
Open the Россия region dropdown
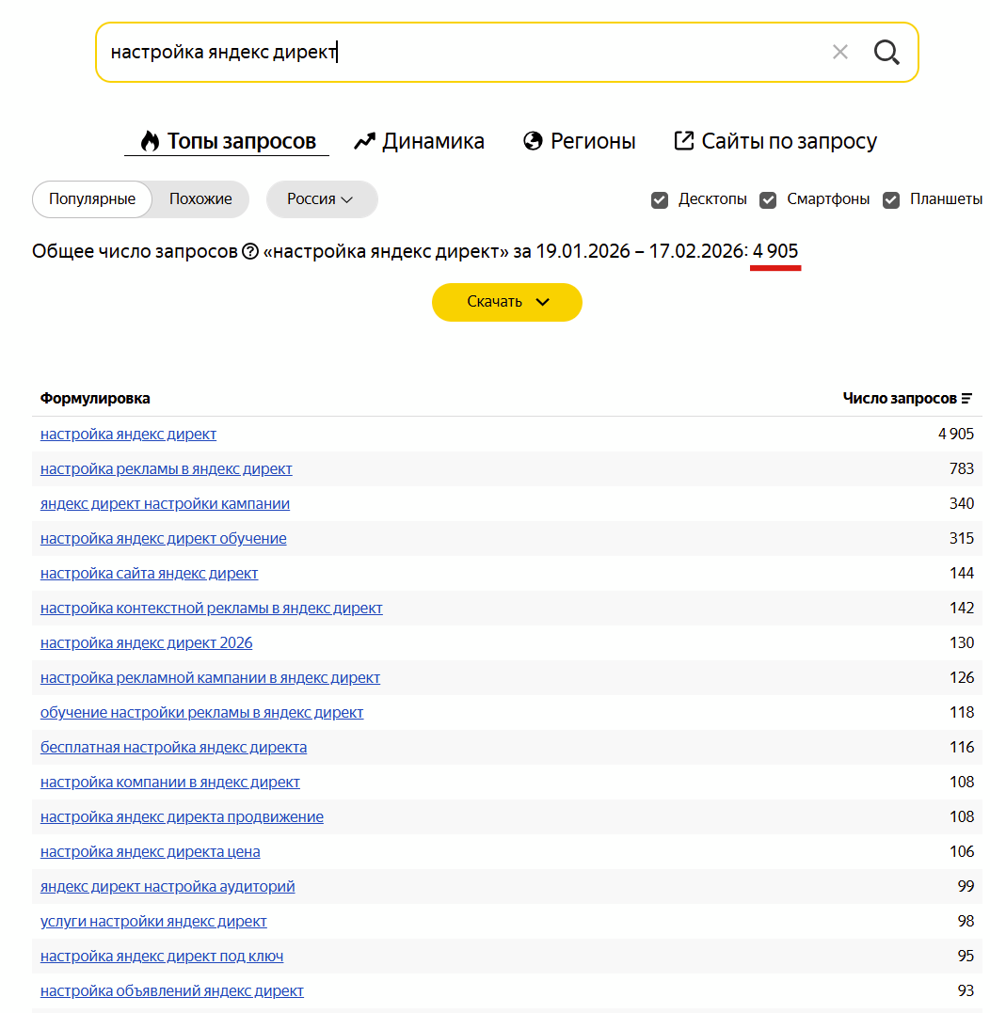[x=322, y=198]
